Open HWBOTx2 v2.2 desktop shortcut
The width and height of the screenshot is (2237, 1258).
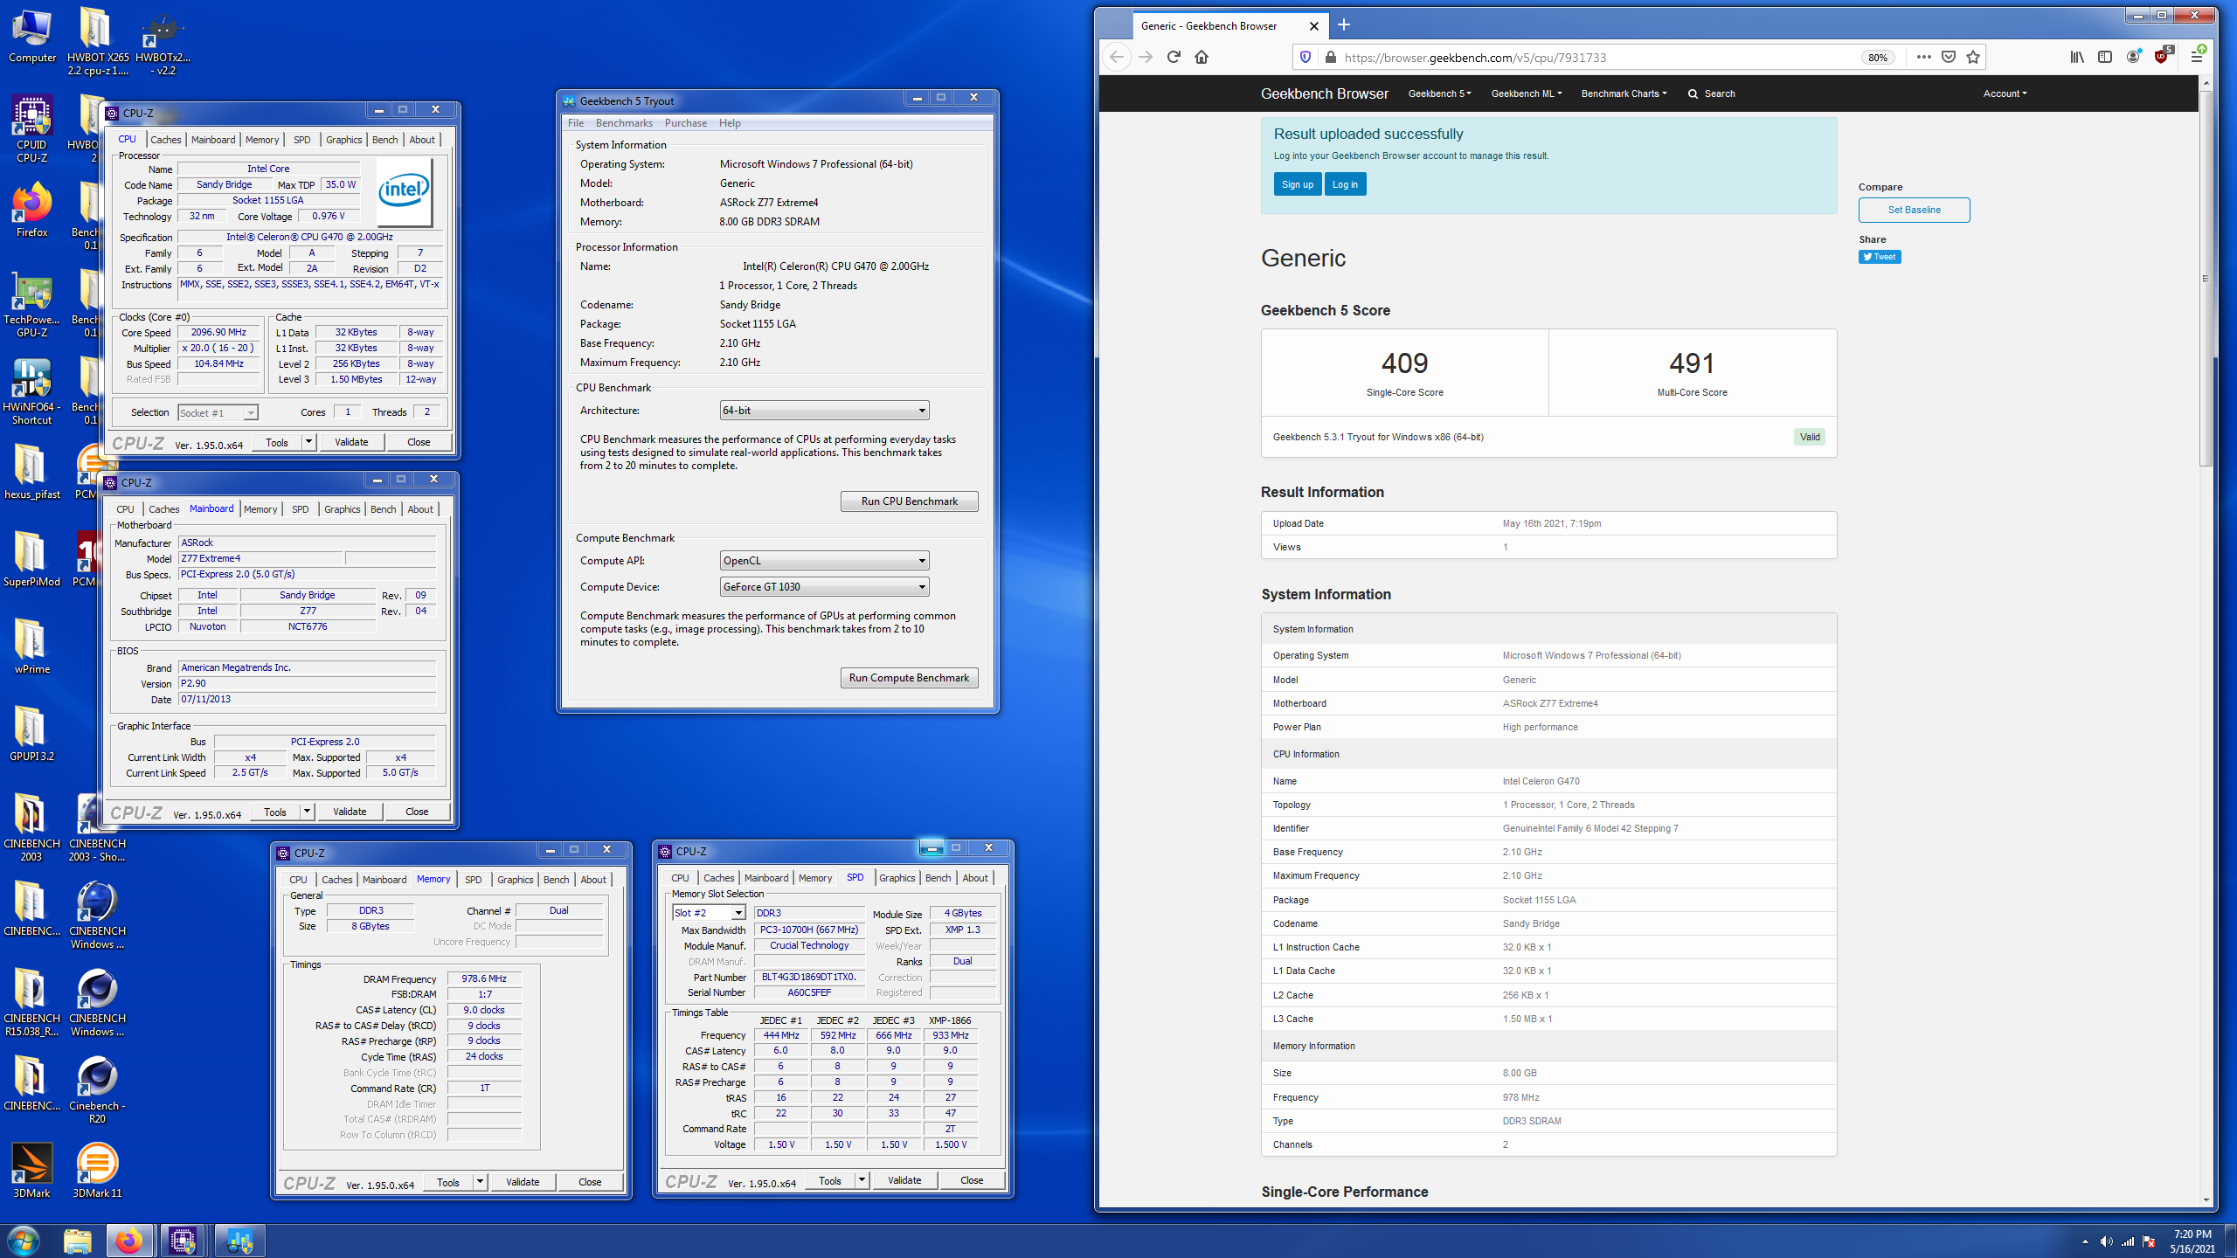pos(163,42)
